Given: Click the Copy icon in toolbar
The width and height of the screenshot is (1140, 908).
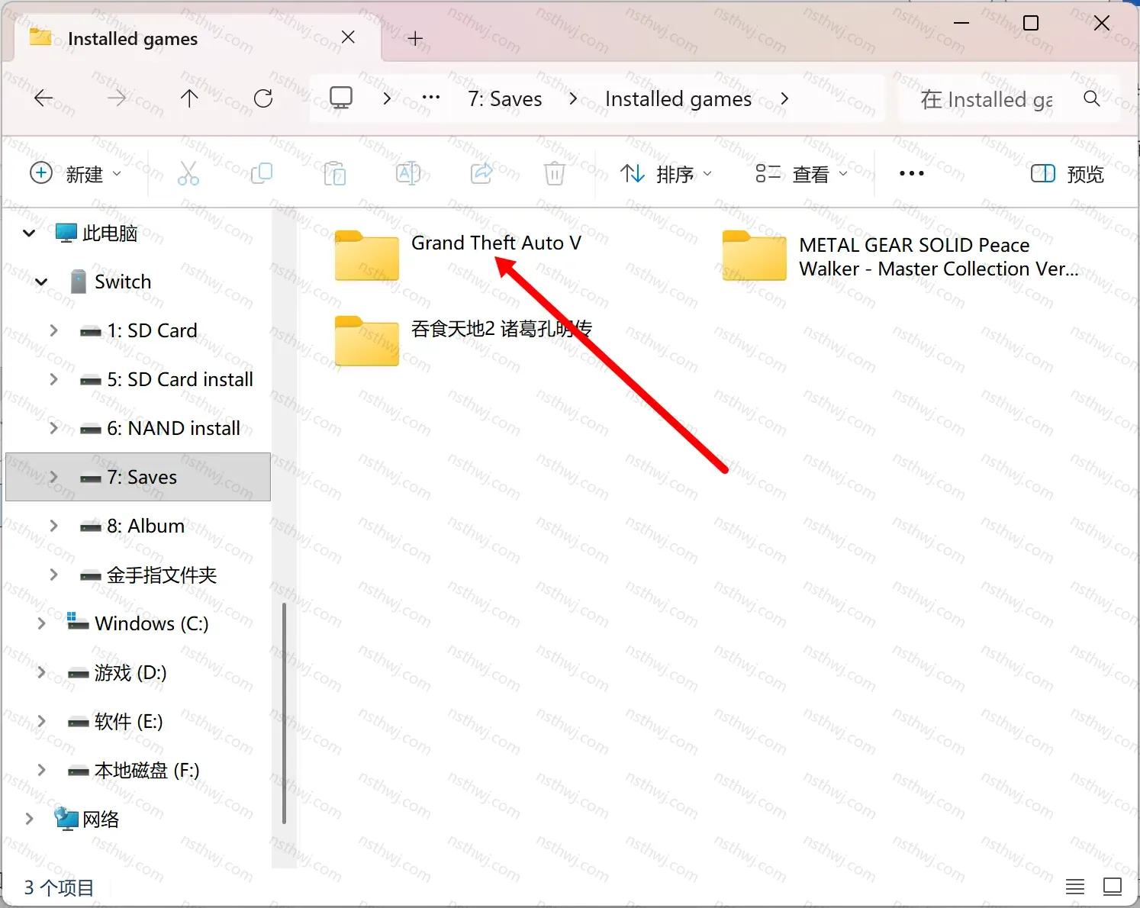Looking at the screenshot, I should (262, 174).
